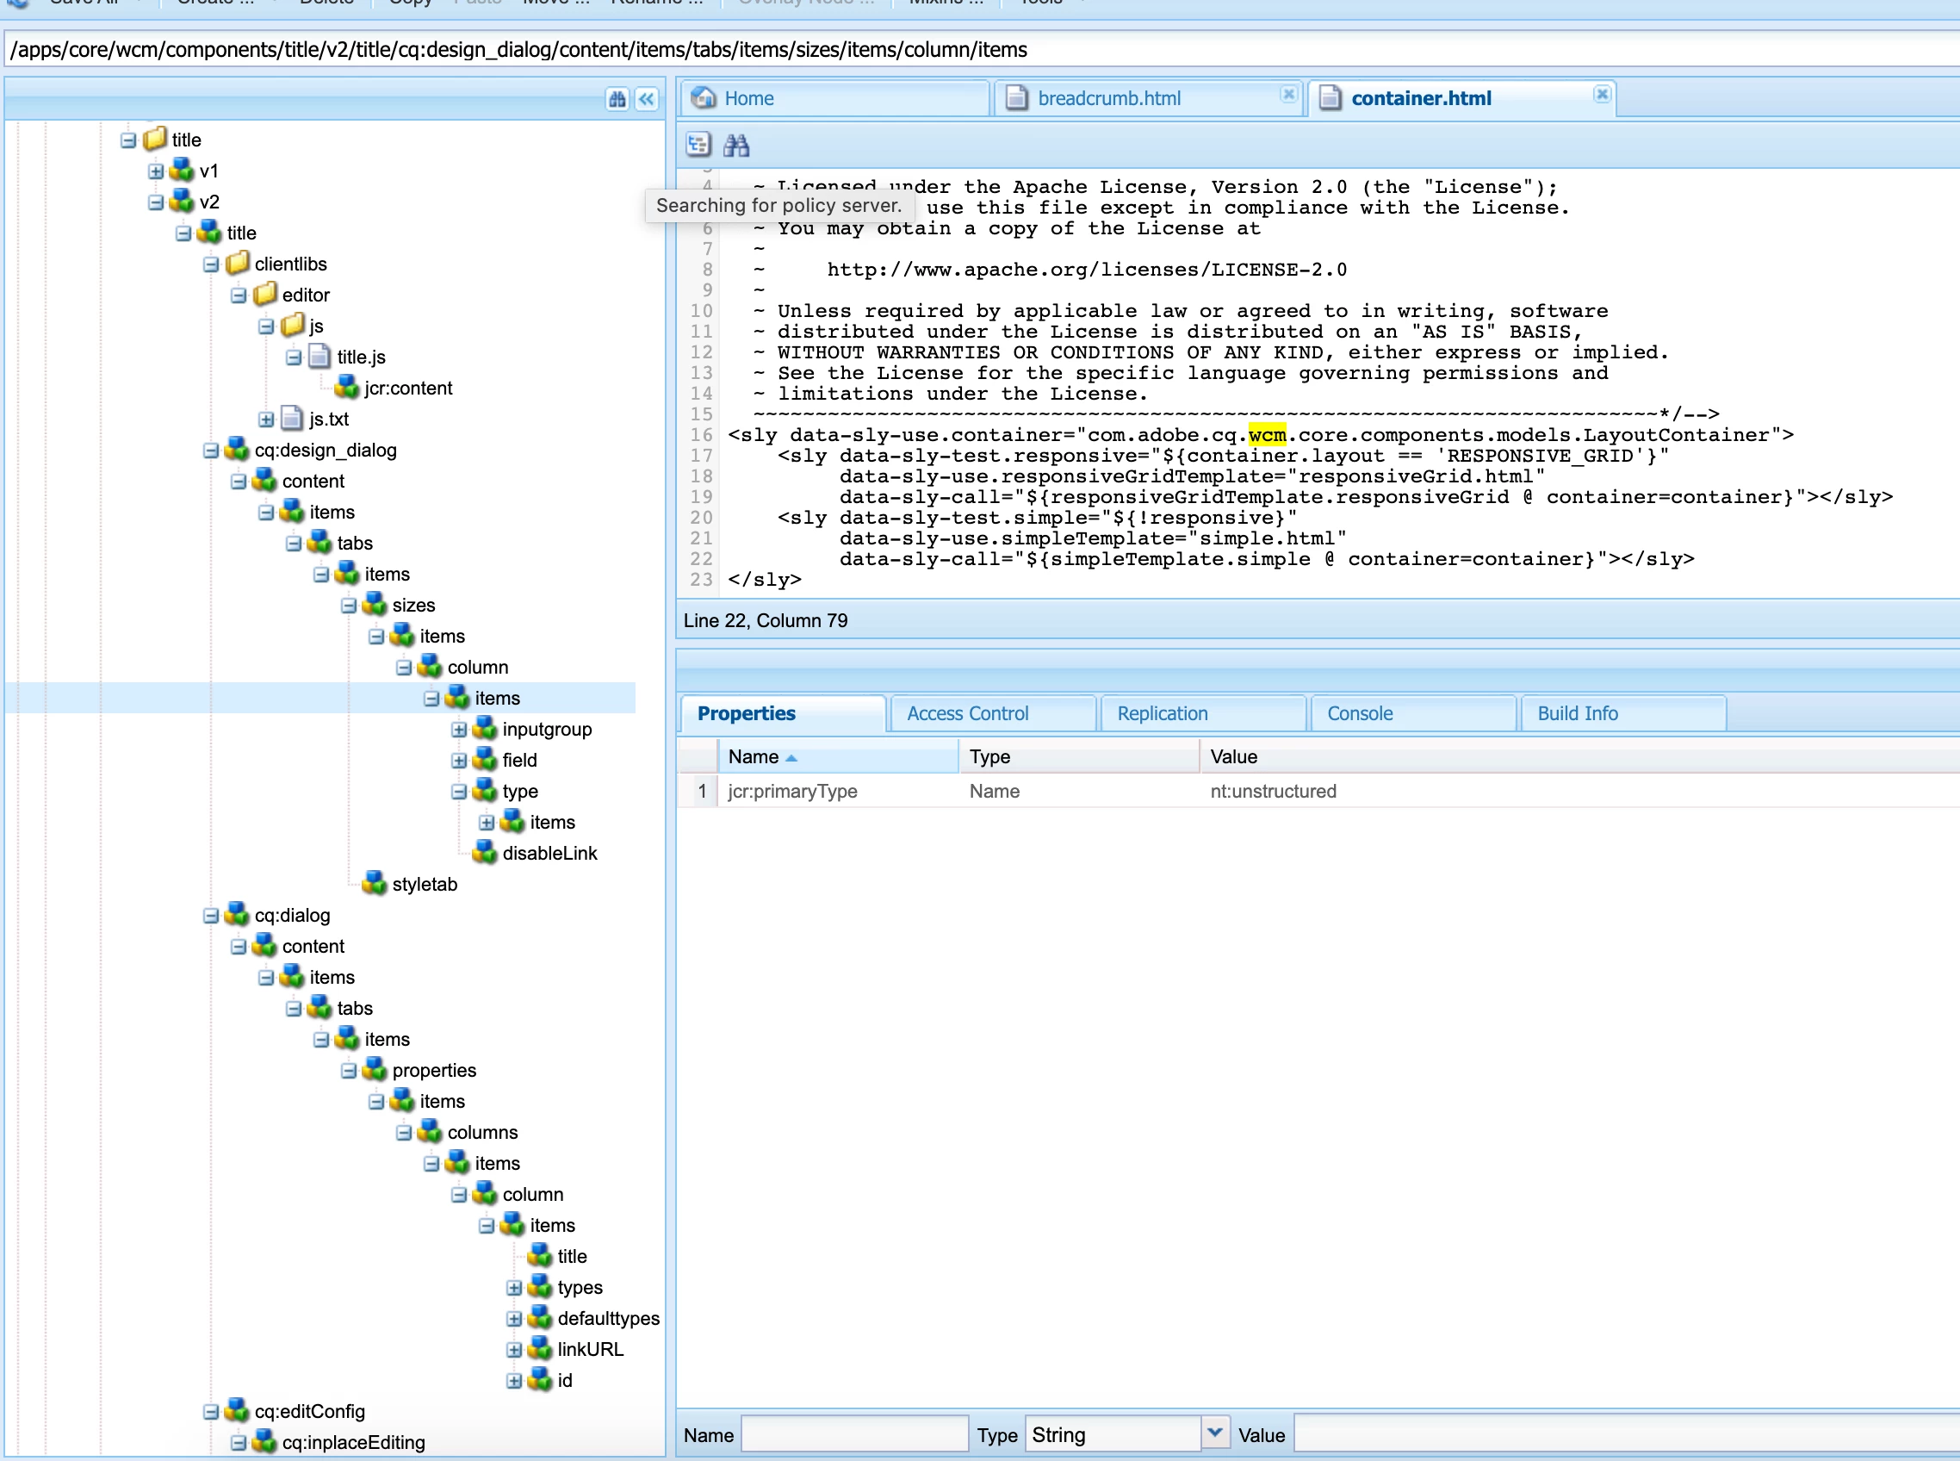
Task: Click the js.txt file icon
Action: click(292, 420)
